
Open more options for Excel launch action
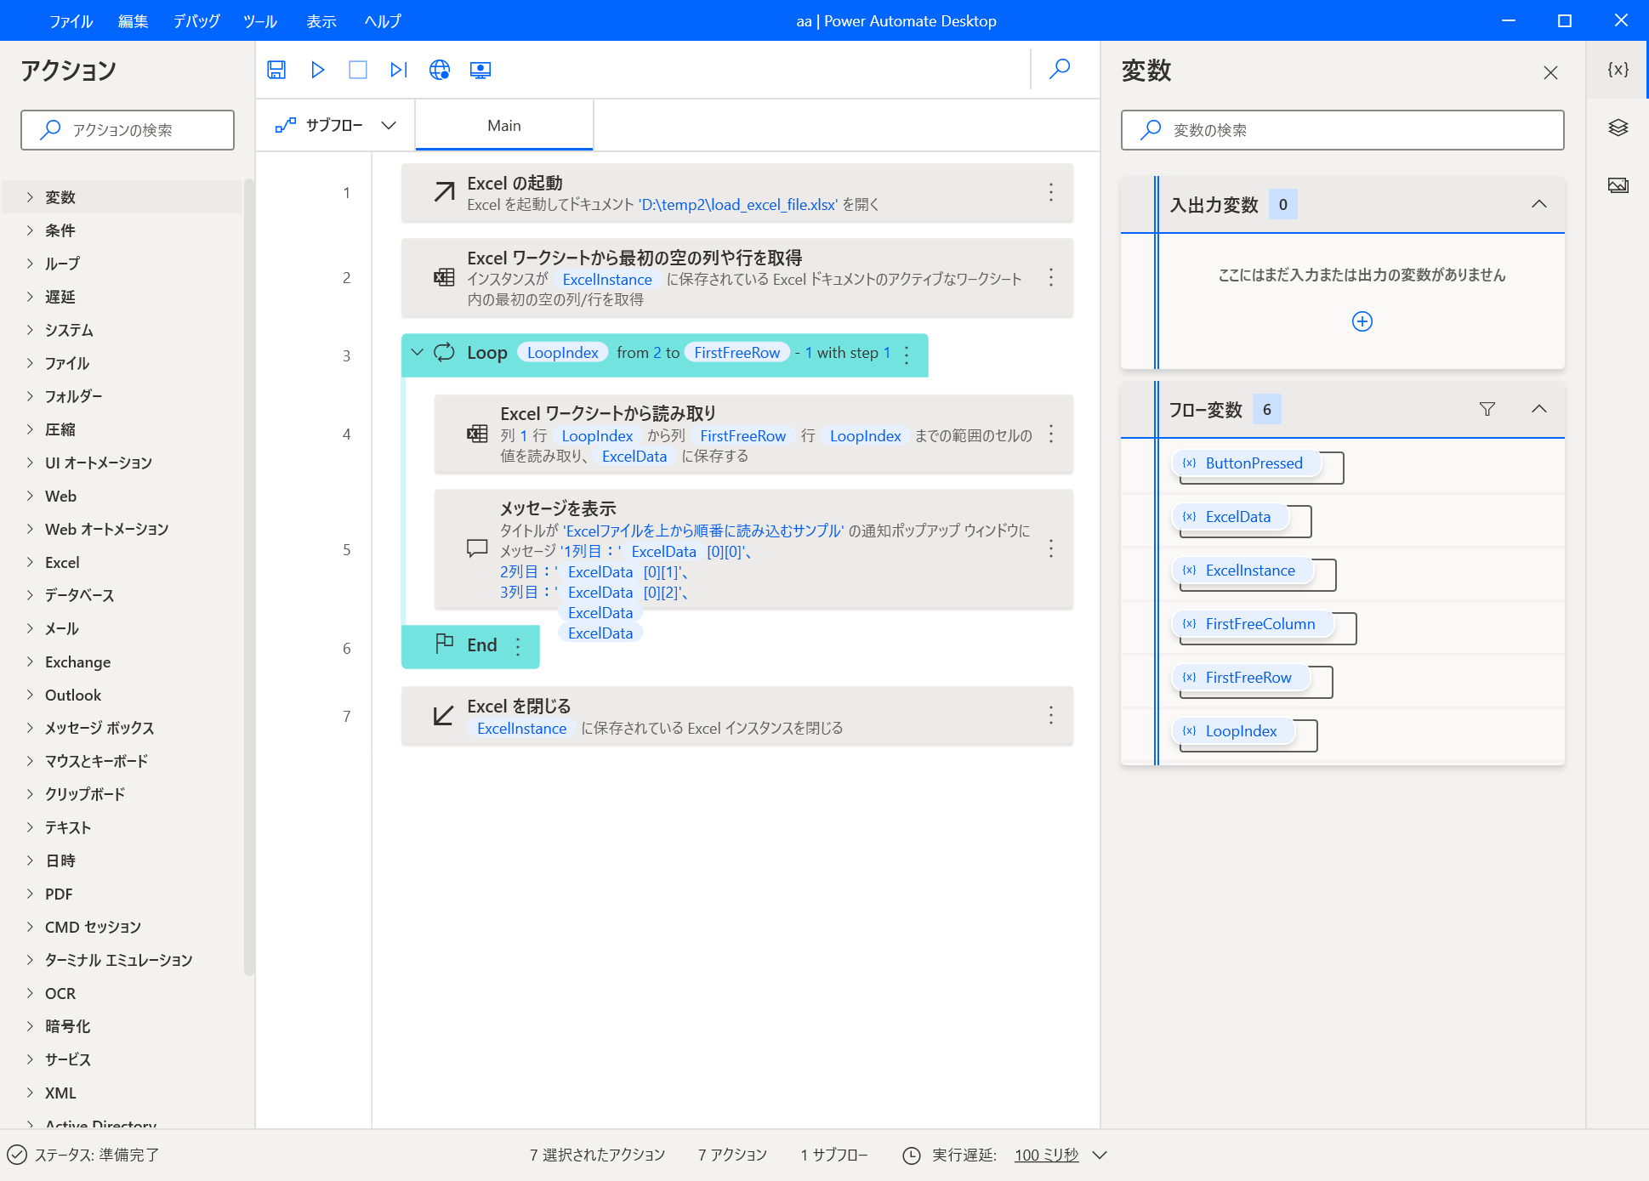[x=1051, y=193]
